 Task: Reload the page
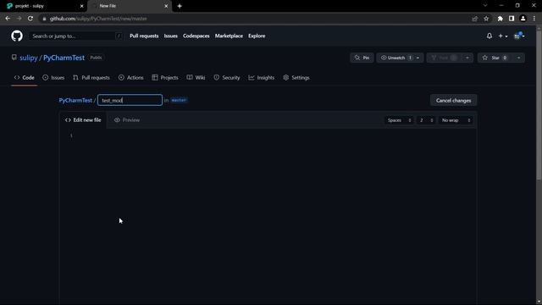[x=30, y=19]
